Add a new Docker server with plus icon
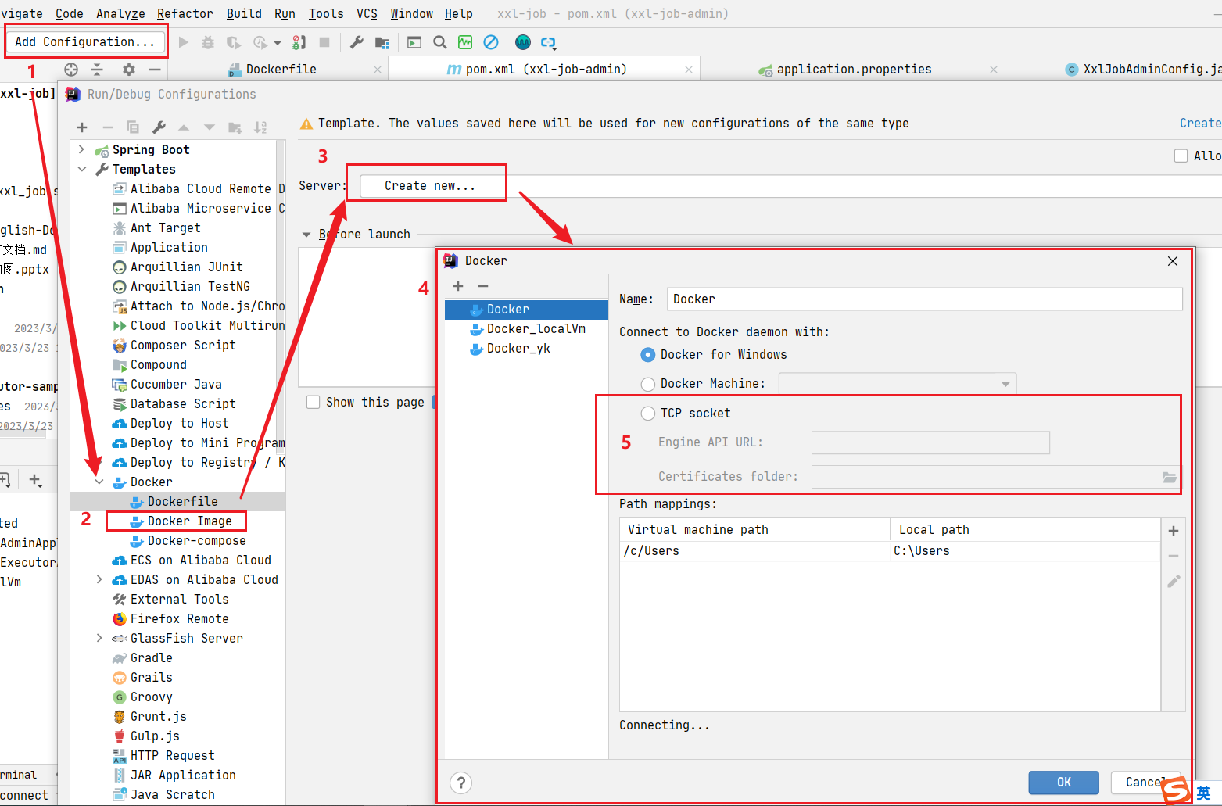1222x806 pixels. pyautogui.click(x=458, y=286)
